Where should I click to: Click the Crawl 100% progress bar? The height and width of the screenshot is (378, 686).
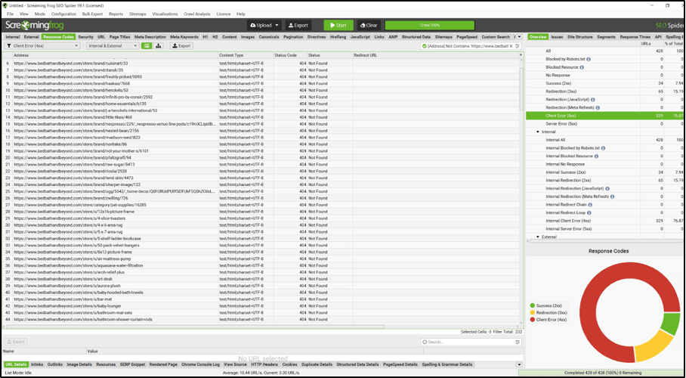pyautogui.click(x=430, y=25)
